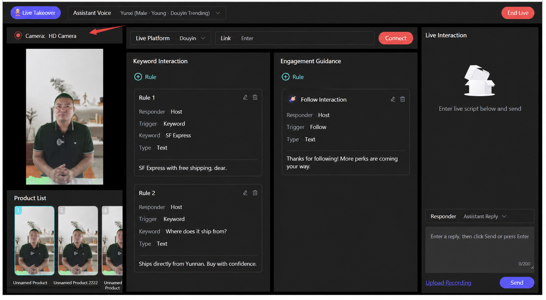Add a Keyword Interaction rule
546x300 pixels.
pos(145,77)
